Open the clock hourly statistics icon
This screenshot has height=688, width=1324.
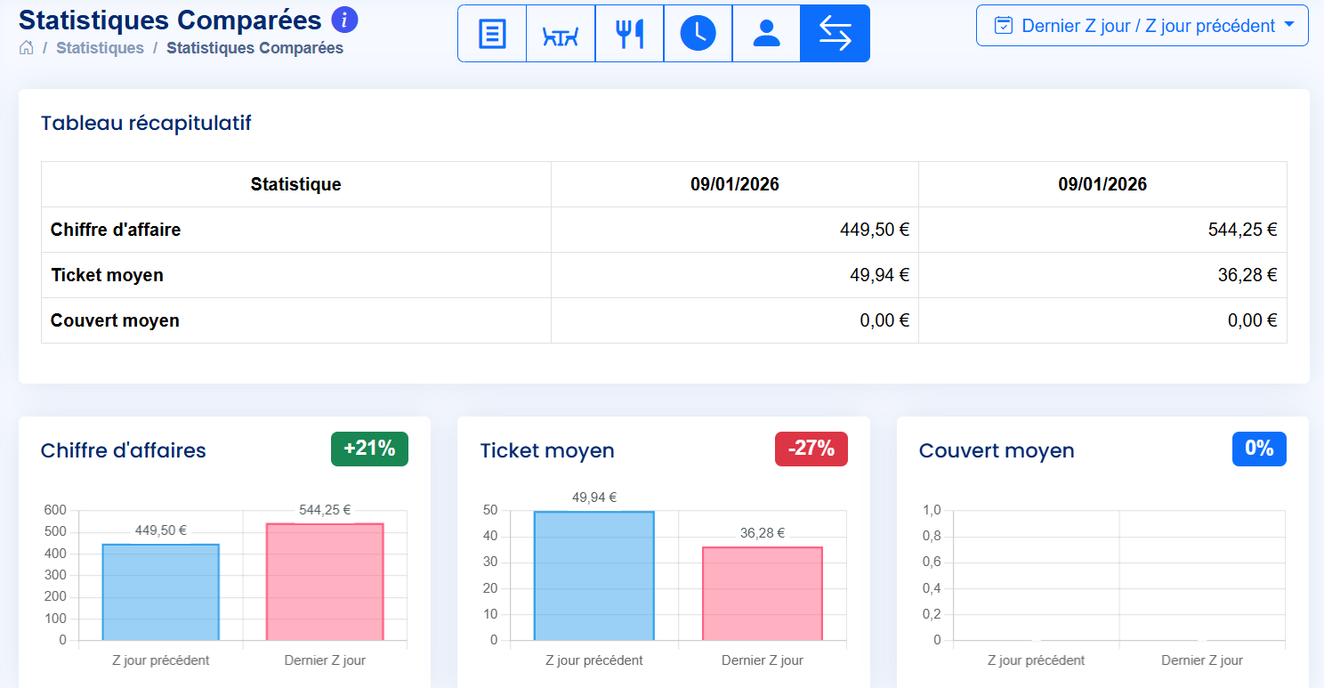click(698, 34)
